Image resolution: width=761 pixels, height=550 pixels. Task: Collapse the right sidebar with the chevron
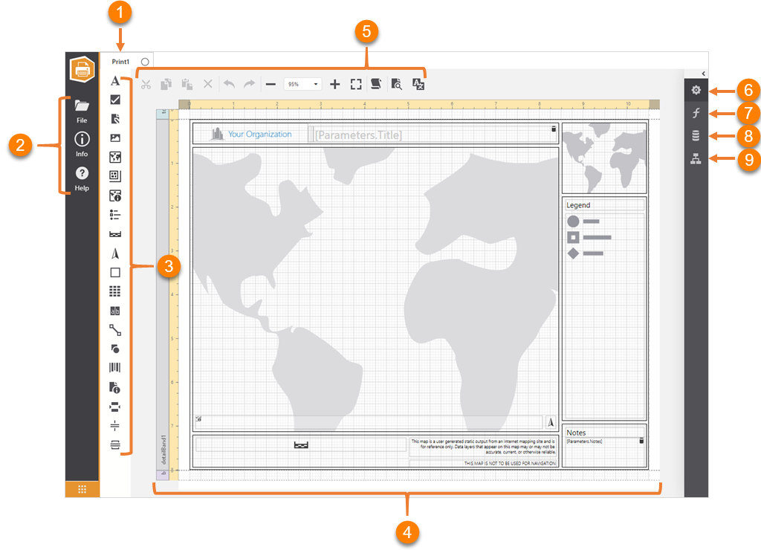[702, 74]
